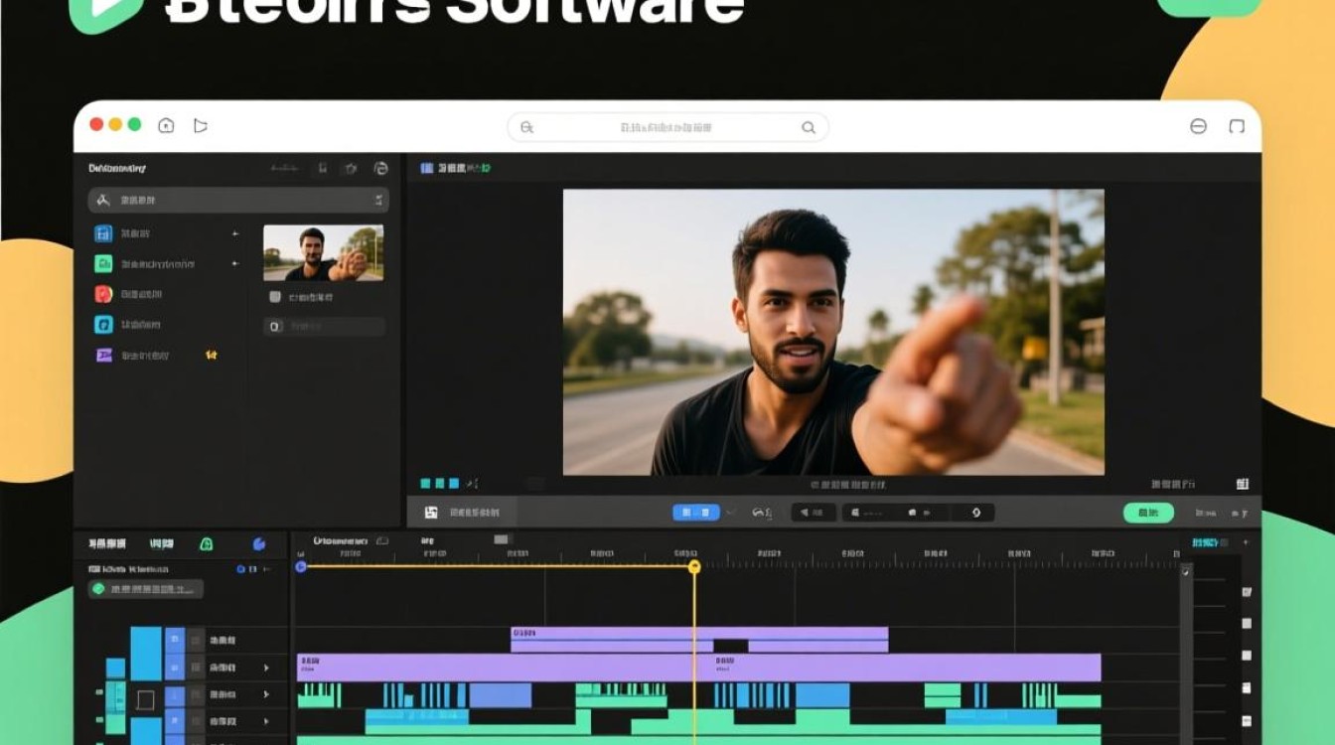Toggle the blue square on the first timeline track
The image size is (1335, 745).
point(175,640)
